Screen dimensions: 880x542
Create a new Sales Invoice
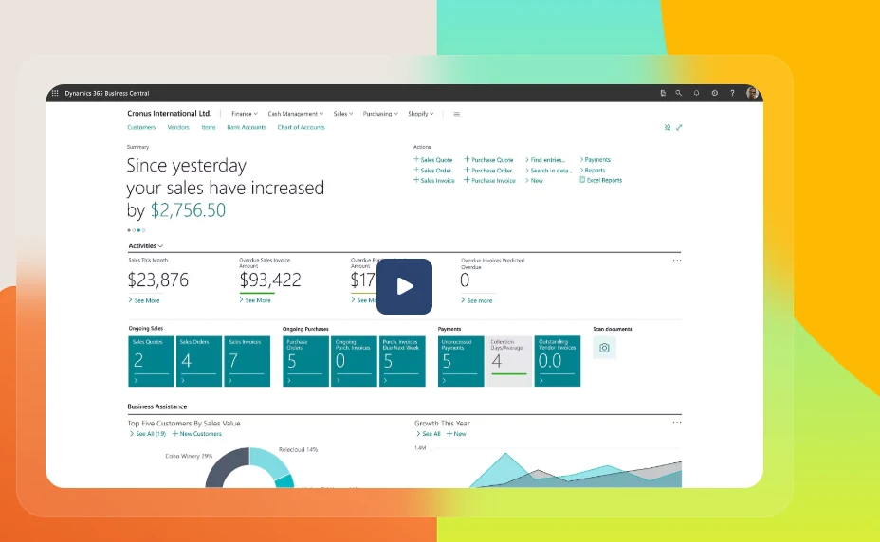pyautogui.click(x=433, y=181)
